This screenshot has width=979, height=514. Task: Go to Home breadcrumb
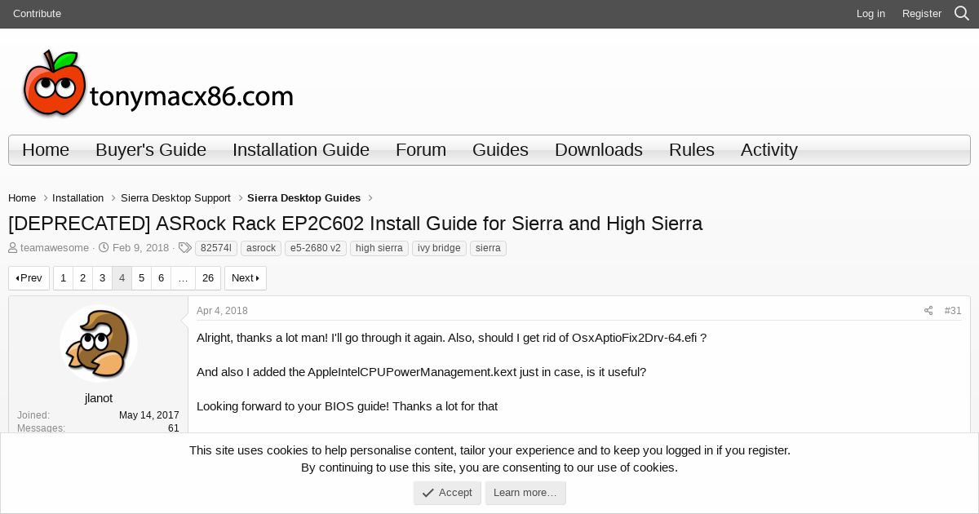(x=22, y=198)
